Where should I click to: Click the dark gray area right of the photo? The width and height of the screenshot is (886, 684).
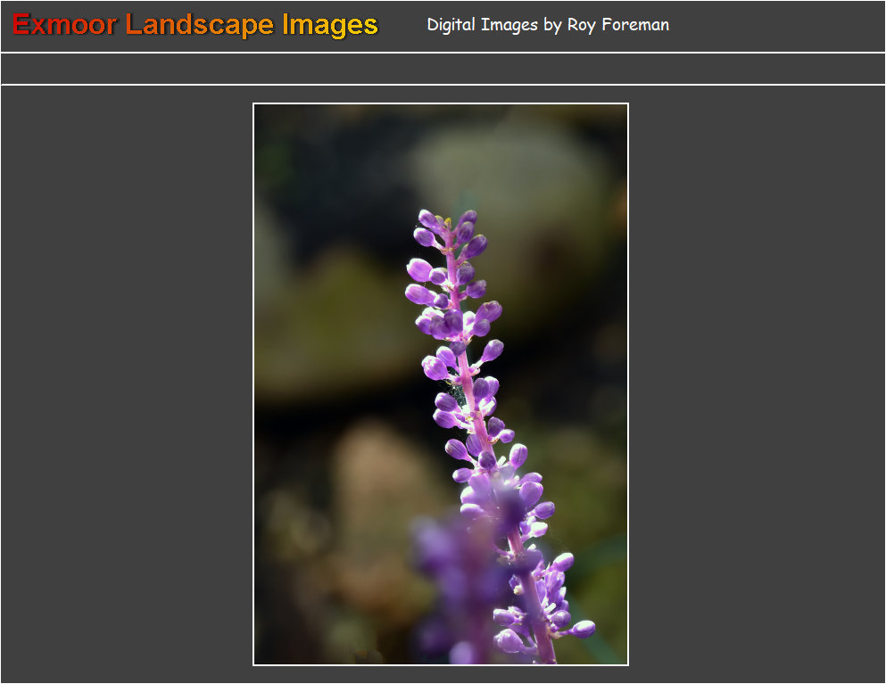(758, 383)
